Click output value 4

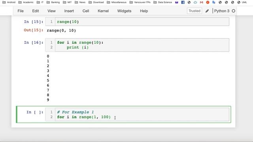click(x=48, y=75)
